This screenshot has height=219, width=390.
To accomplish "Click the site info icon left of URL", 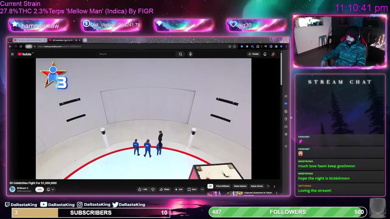I will tap(35, 47).
